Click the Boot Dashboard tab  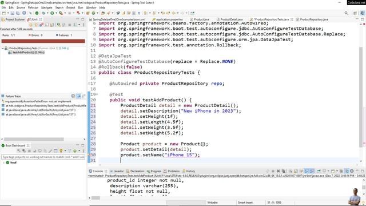point(15,145)
